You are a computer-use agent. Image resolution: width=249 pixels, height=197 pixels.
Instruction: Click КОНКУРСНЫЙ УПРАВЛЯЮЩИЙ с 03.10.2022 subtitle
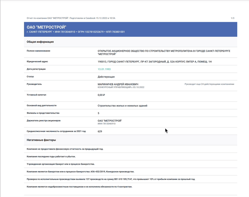click(121, 87)
